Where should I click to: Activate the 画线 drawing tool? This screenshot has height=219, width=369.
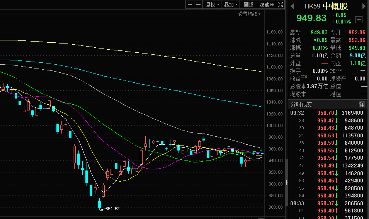tap(248, 5)
